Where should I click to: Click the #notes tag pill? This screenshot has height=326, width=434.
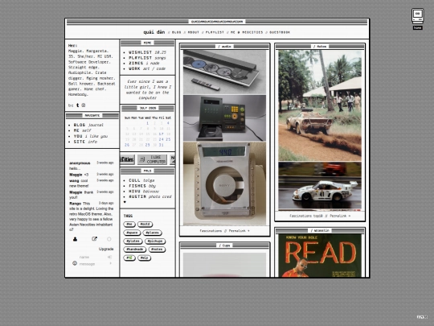point(157,250)
